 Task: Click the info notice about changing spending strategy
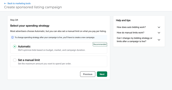59,37
